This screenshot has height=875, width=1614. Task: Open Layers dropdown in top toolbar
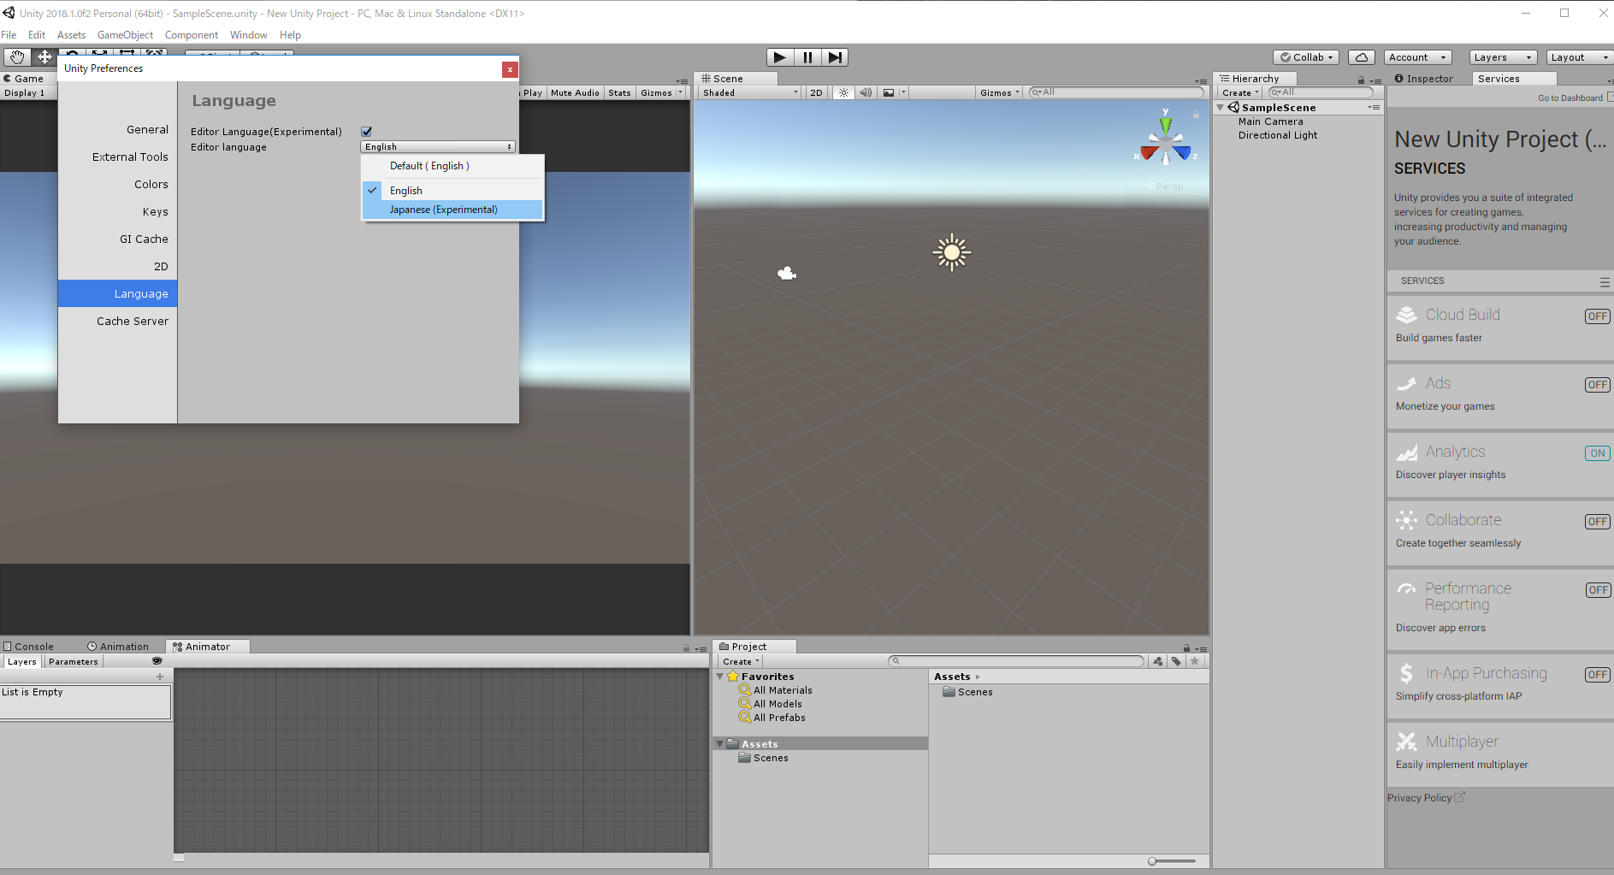coord(1502,57)
